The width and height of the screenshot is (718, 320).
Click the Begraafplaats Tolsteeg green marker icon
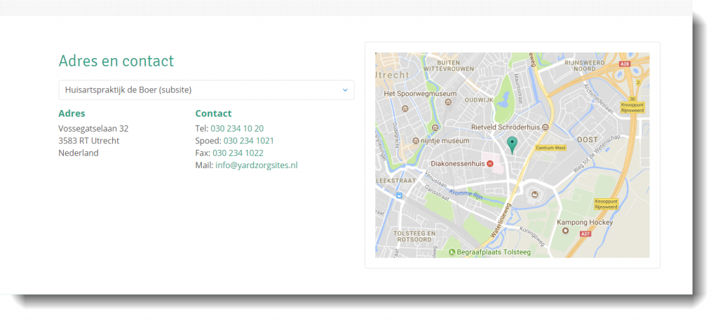click(x=452, y=252)
